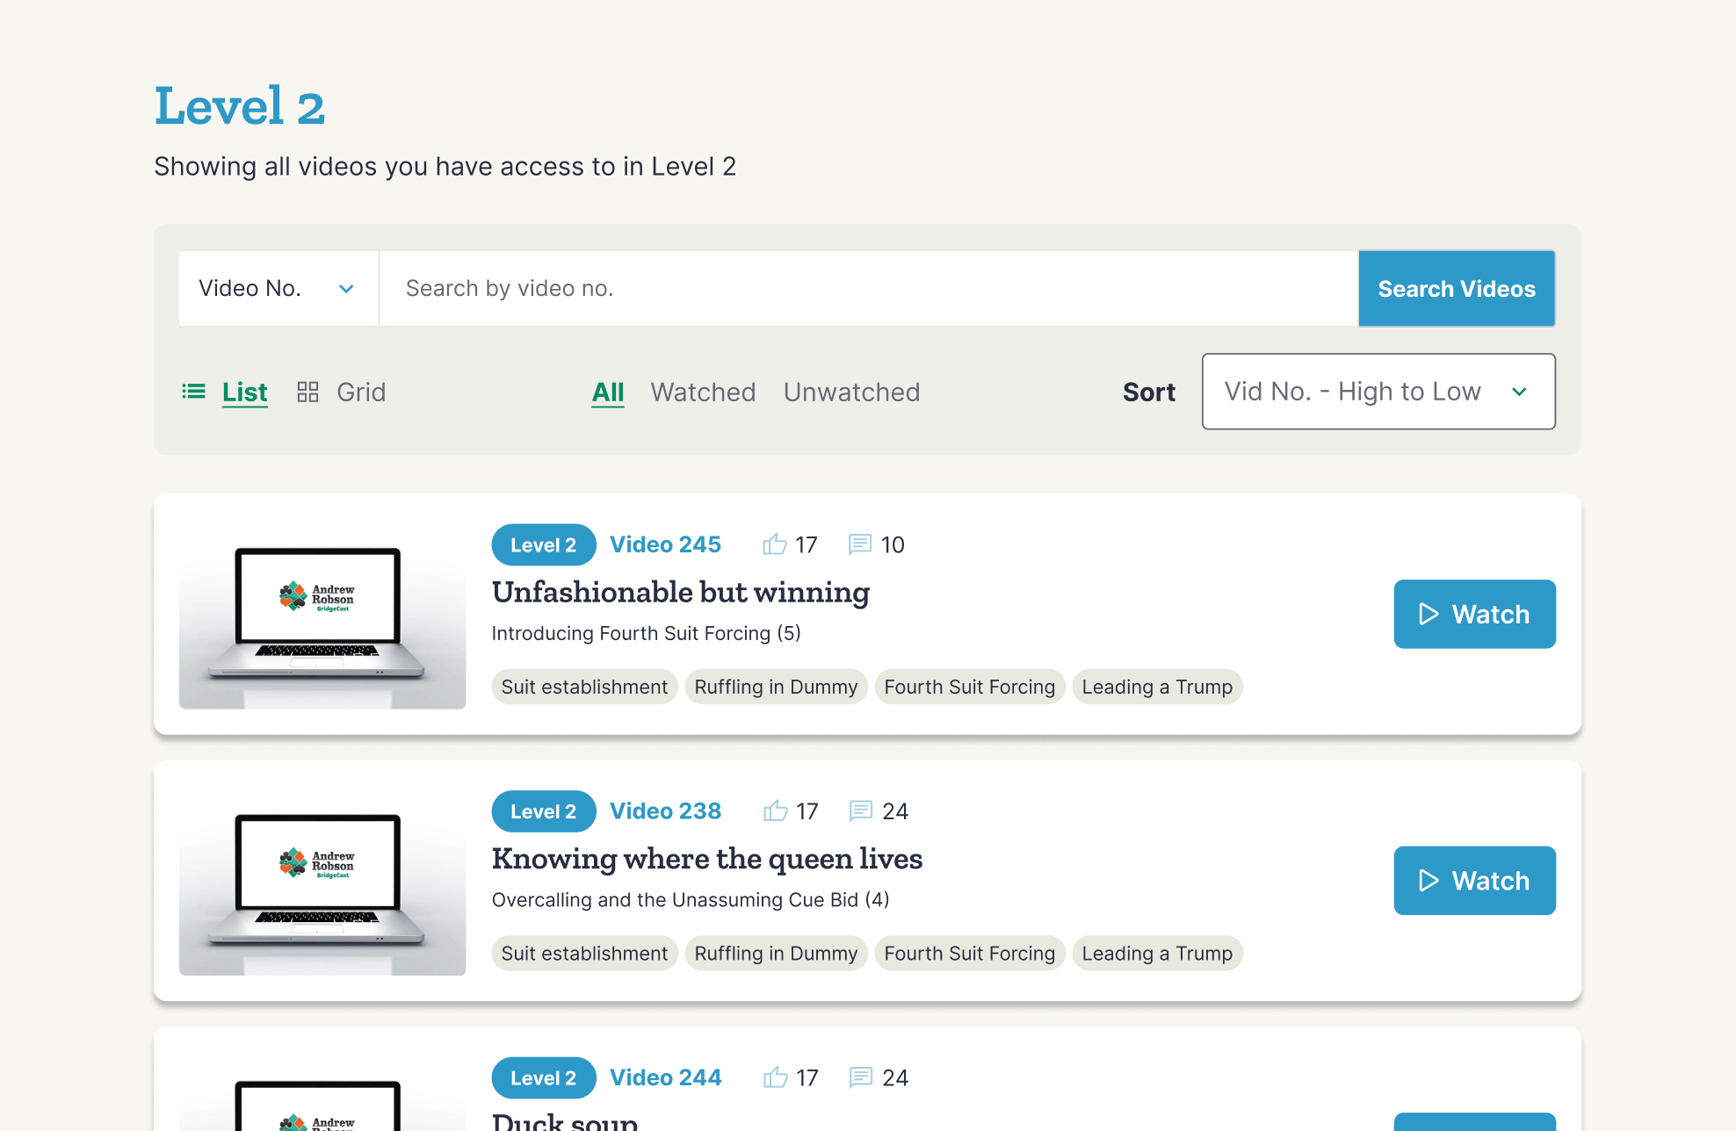Click thumbs-up icon on Video 238
The height and width of the screenshot is (1131, 1736).
[x=775, y=810]
